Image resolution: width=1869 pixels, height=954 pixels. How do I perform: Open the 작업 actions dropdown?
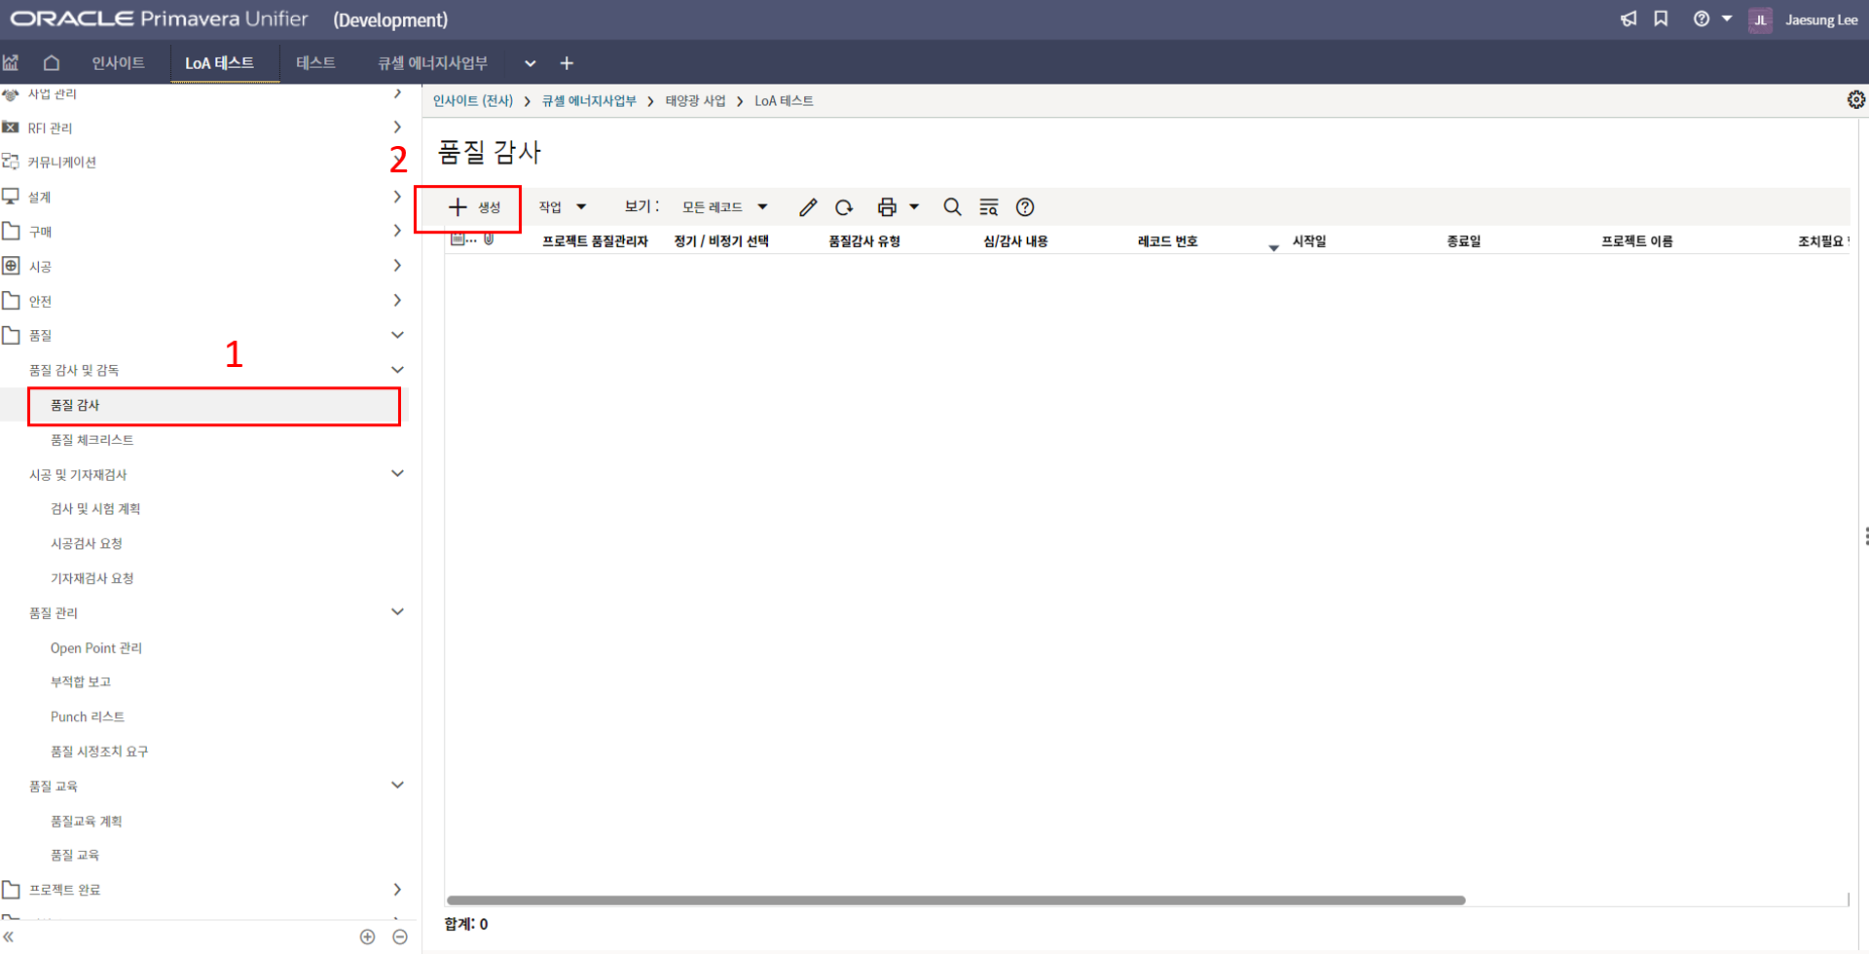click(x=563, y=207)
